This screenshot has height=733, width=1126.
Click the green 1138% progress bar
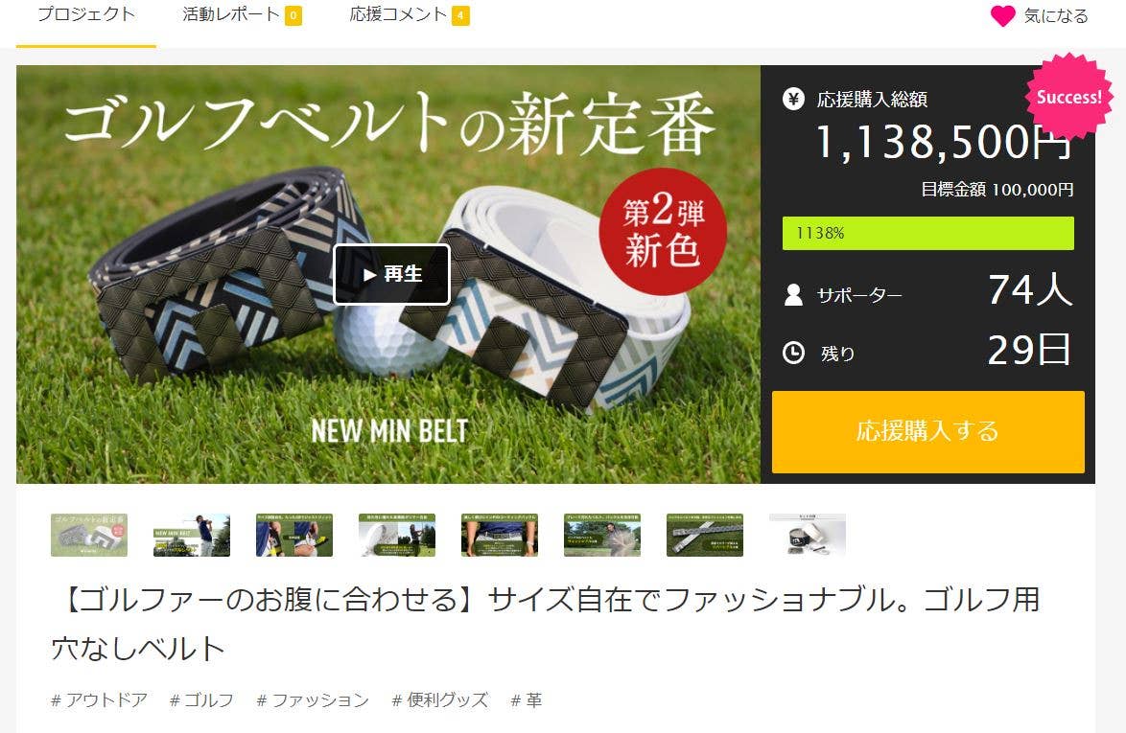[x=927, y=233]
